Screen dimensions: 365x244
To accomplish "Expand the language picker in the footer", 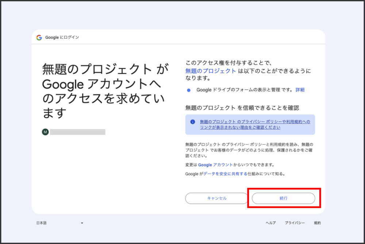I will [x=58, y=223].
